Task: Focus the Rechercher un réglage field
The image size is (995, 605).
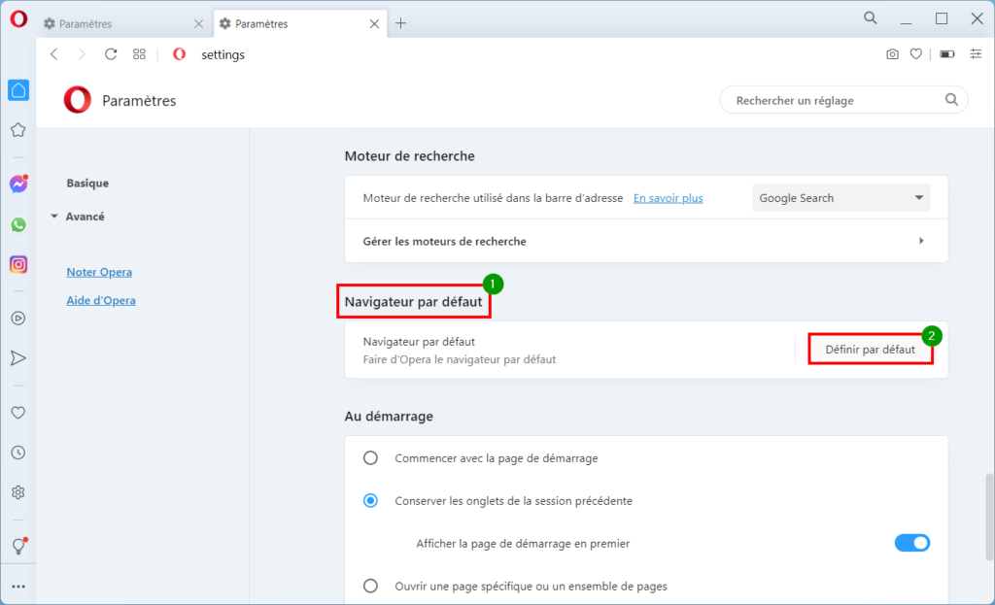Action: [844, 100]
